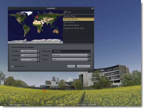This screenshot has height=110, width=145.
Task: Click the Add to list button
Action: pyautogui.click(x=83, y=66)
